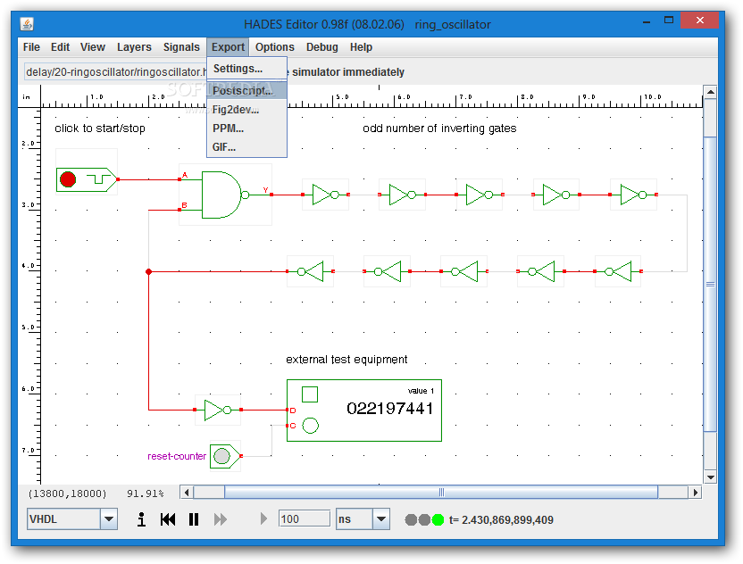Select second-from-left inverter in bottom row
This screenshot has height=564, width=743.
click(388, 271)
